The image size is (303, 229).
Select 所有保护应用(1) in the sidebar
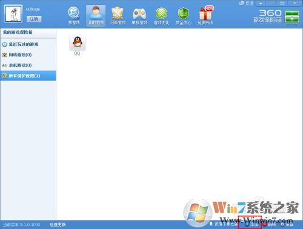click(28, 76)
